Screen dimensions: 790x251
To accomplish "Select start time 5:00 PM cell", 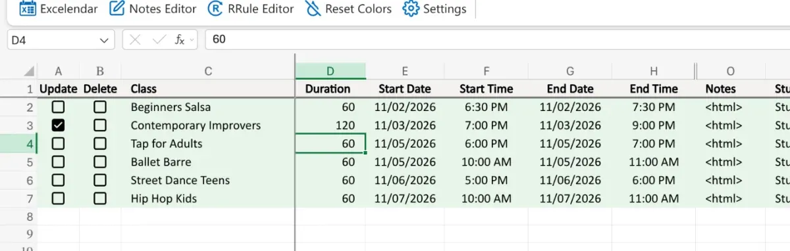I will click(x=486, y=181).
